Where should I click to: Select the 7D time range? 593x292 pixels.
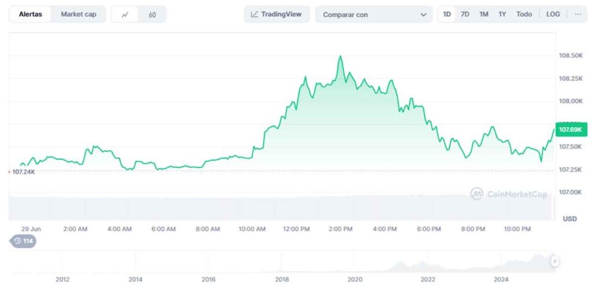pos(465,14)
